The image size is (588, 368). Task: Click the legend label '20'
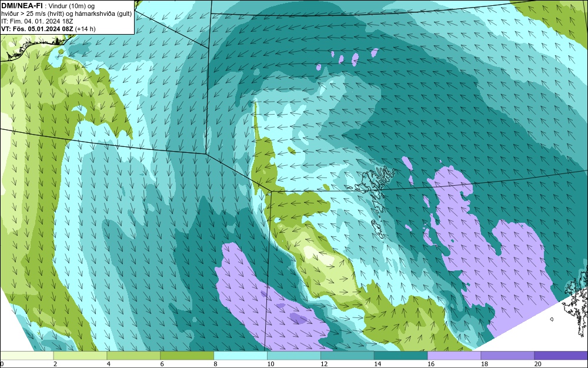pyautogui.click(x=538, y=364)
